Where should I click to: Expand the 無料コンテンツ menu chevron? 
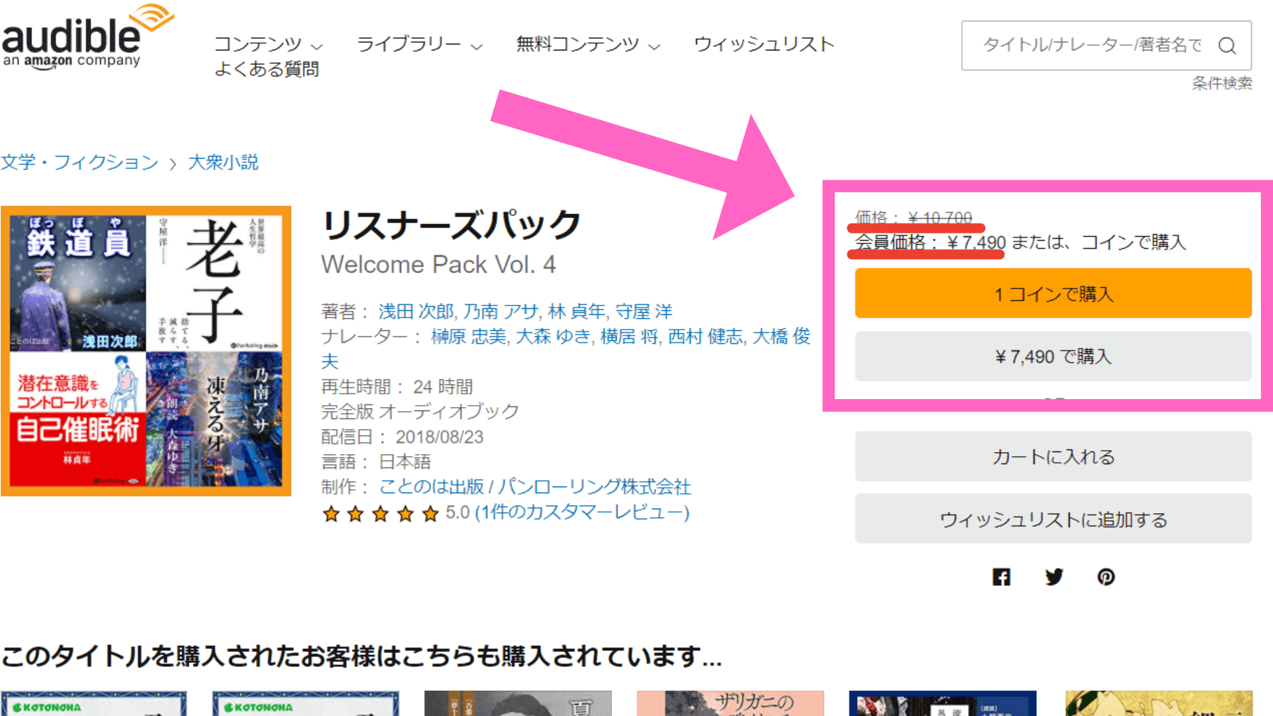pos(654,46)
